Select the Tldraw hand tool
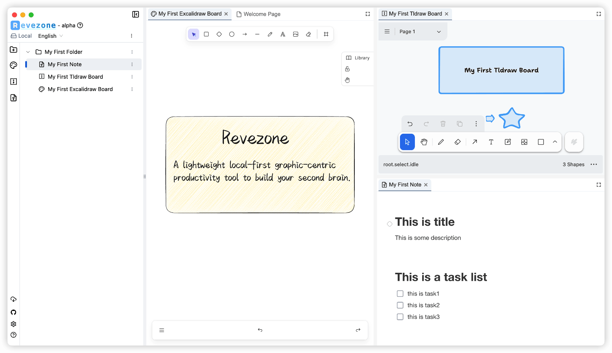The image size is (612, 353). 424,142
